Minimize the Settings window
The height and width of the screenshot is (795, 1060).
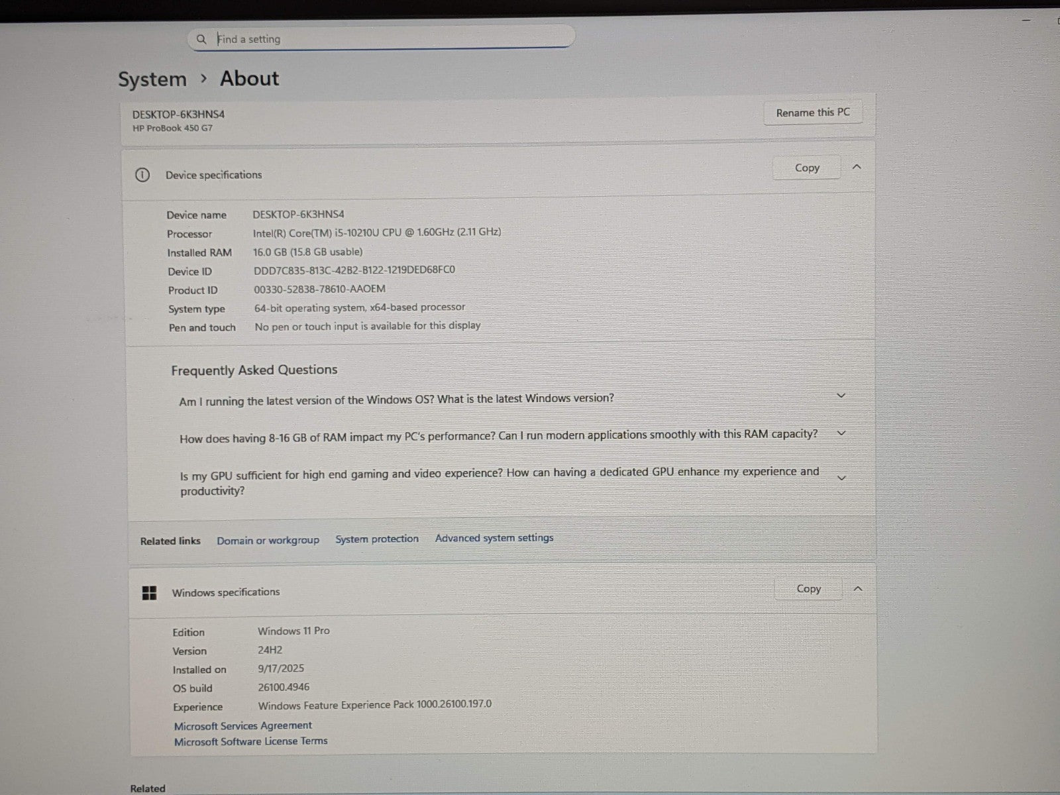1026,21
